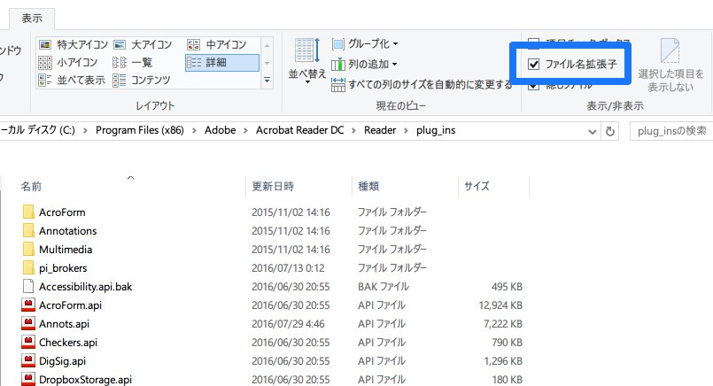
Task: Sort by 更新日時 column header
Action: tap(273, 187)
